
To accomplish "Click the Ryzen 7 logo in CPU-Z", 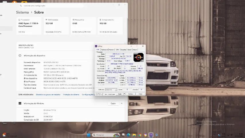I will 138,57.
